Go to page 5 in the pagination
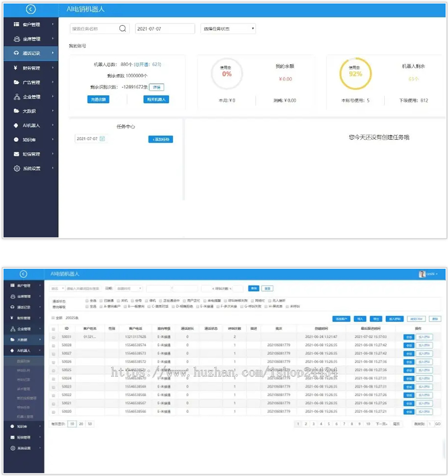 (329, 424)
